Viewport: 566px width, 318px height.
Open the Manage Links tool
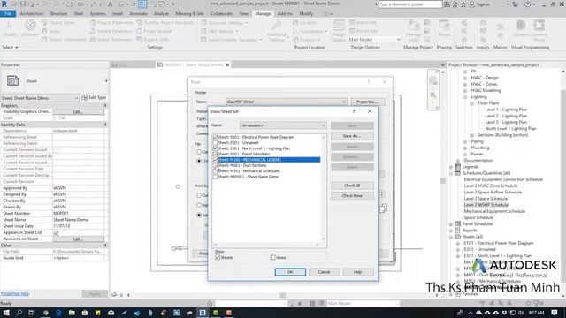click(x=414, y=26)
